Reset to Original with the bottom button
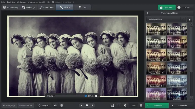195x109 pixels. tap(44, 105)
